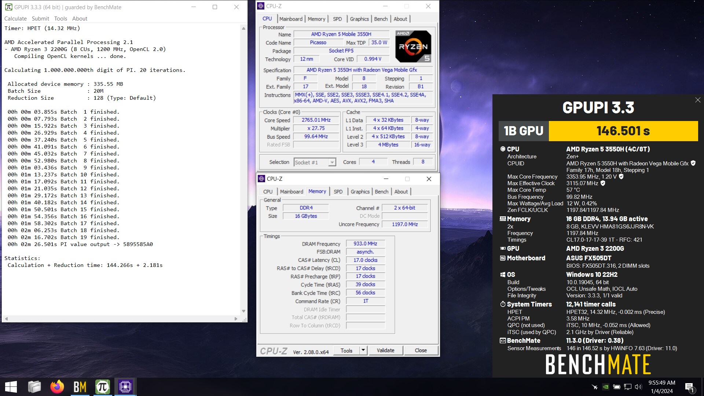Click the Uncore Frequency value 1197.0 MHz
Image resolution: width=704 pixels, height=396 pixels.
click(x=405, y=224)
